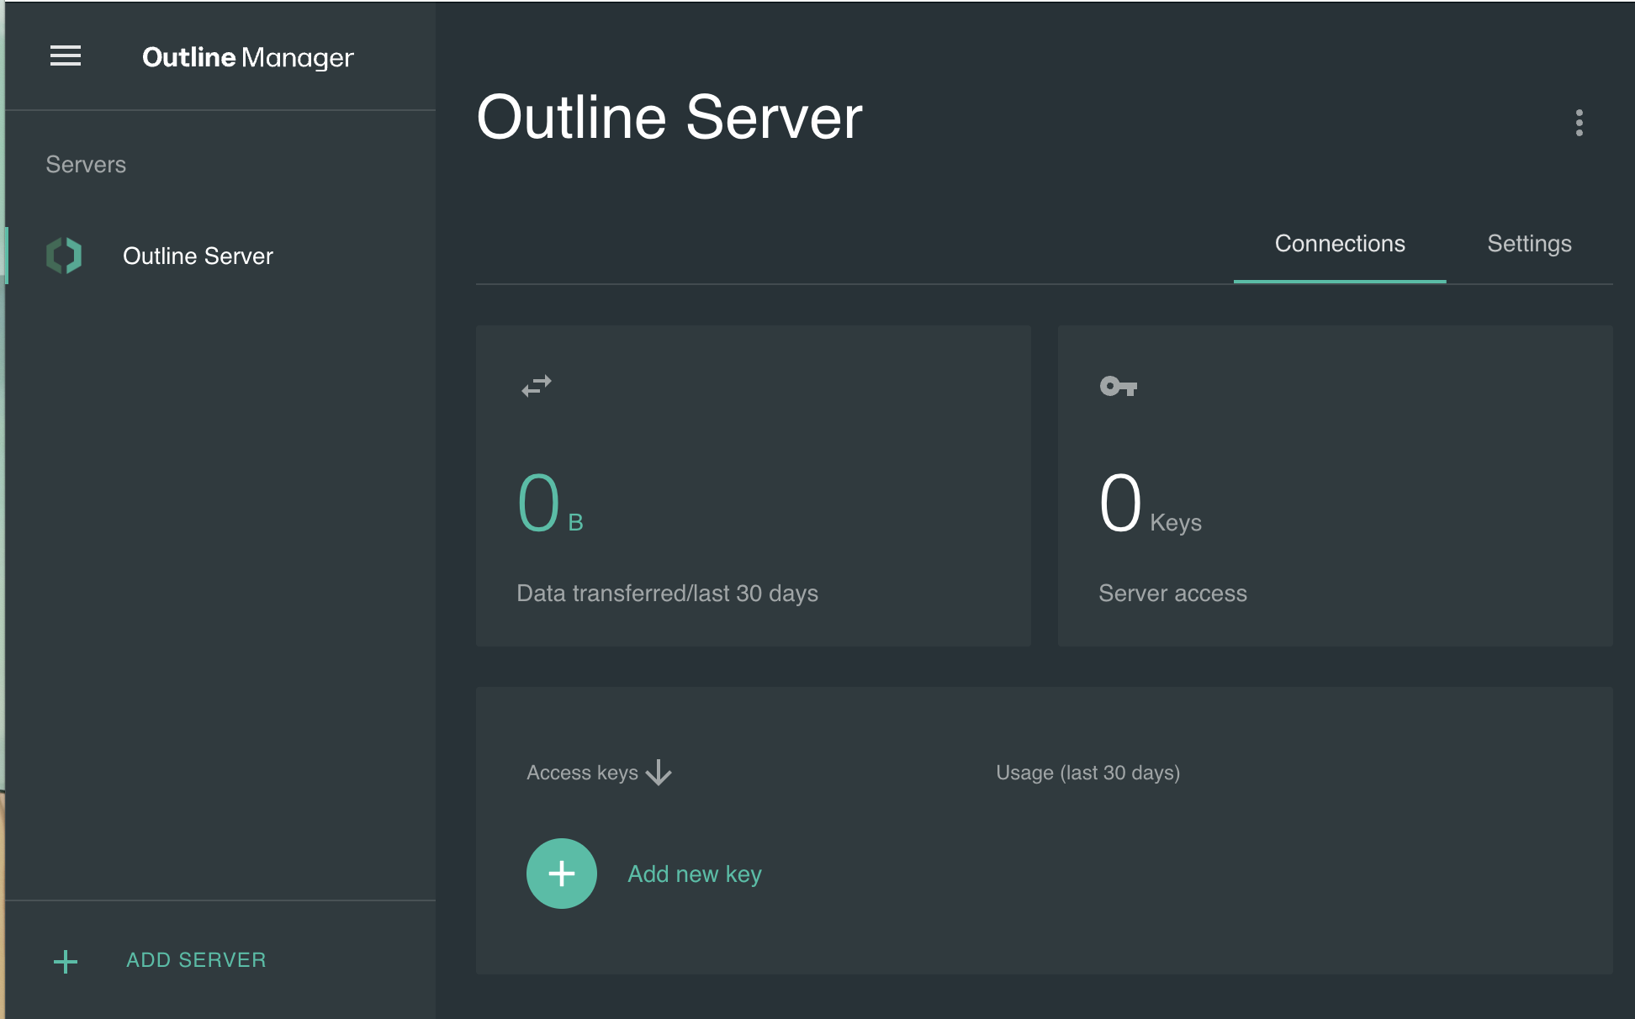Click the green plus circle to add key
This screenshot has height=1019, width=1635.
(561, 874)
